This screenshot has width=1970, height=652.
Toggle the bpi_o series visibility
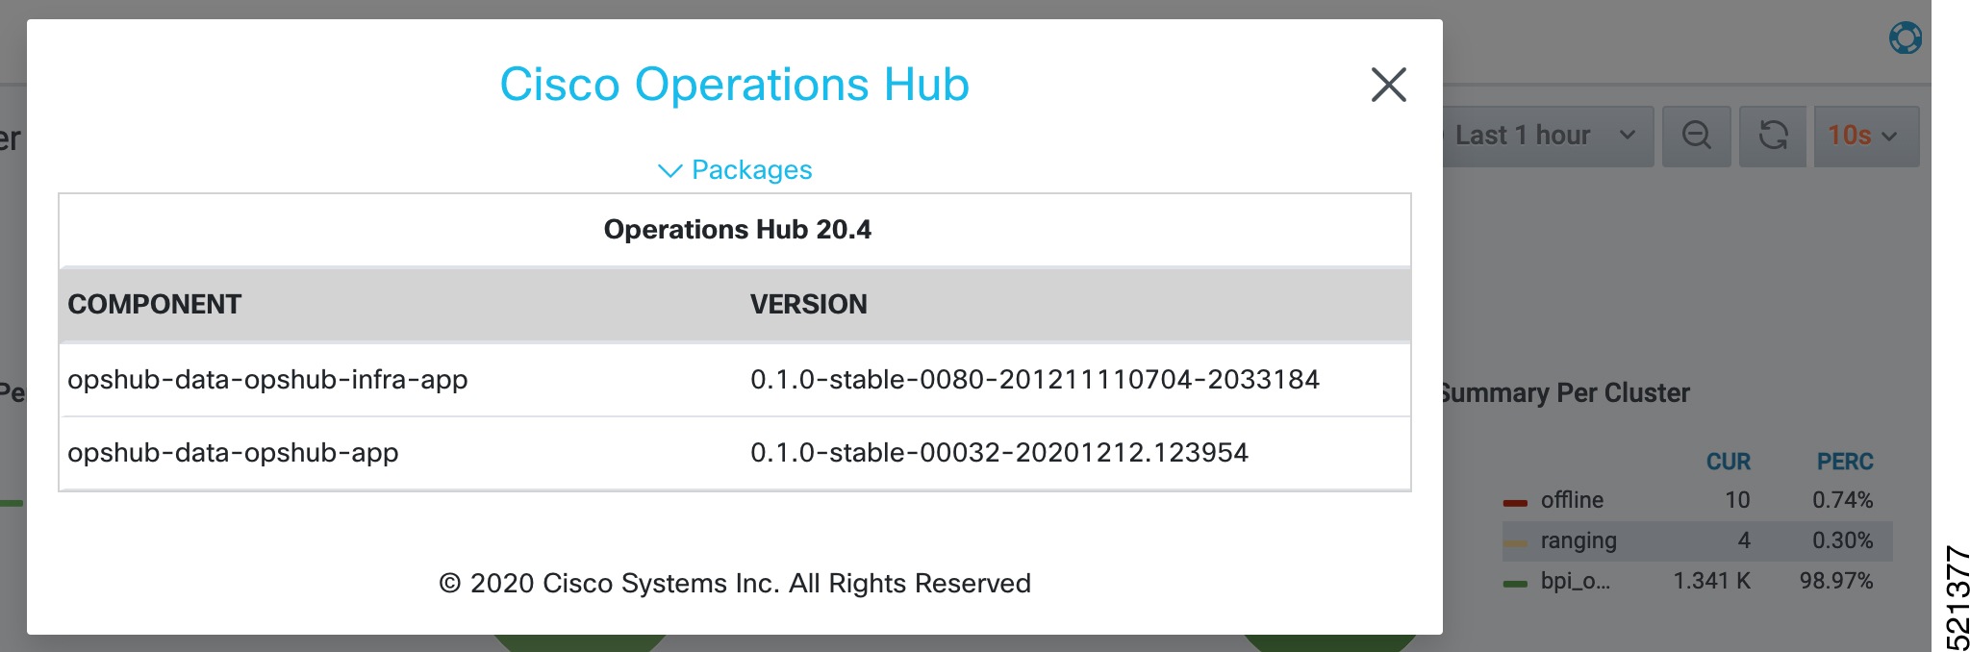tap(1573, 581)
